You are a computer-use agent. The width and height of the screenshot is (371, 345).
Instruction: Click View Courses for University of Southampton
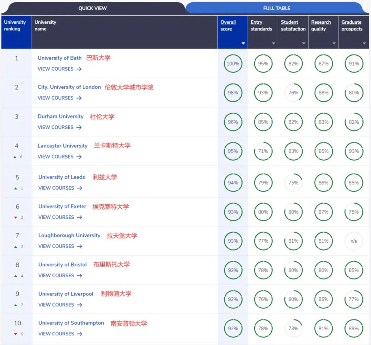tap(60, 334)
